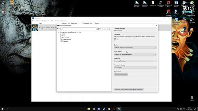Uncheck the Enhancements graphic pack
Viewport: 198px width, 111px height.
coord(62,39)
